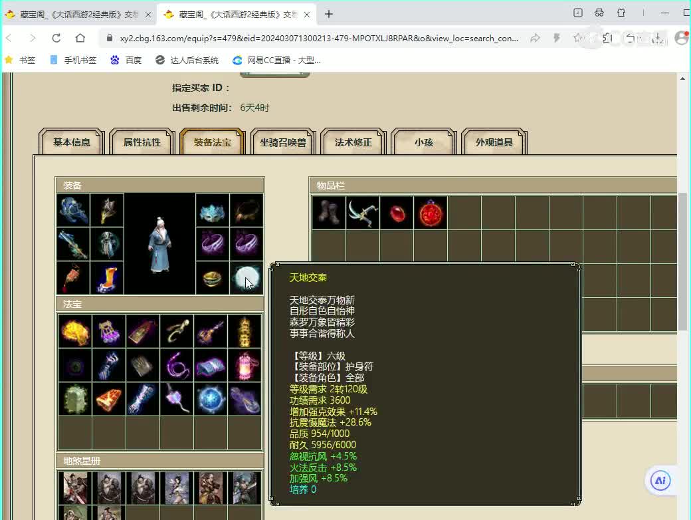Screen dimensions: 691x520
Task: Open the browser profile avatar
Action: coord(682,38)
